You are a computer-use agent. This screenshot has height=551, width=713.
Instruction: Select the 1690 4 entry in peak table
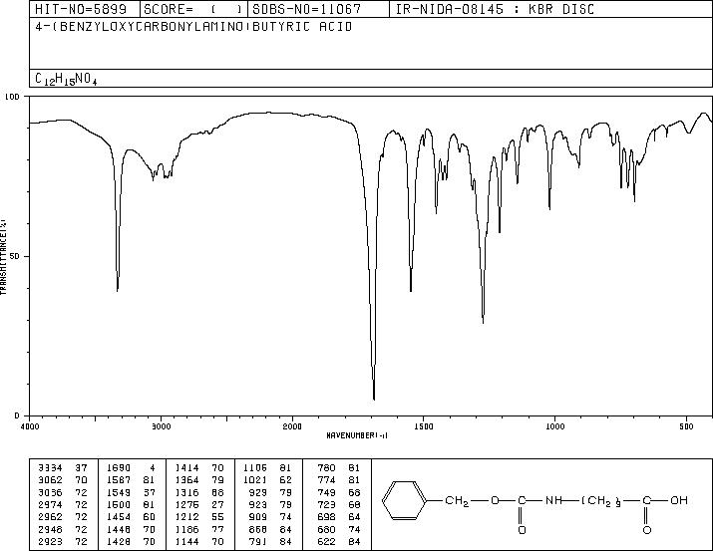tap(131, 468)
